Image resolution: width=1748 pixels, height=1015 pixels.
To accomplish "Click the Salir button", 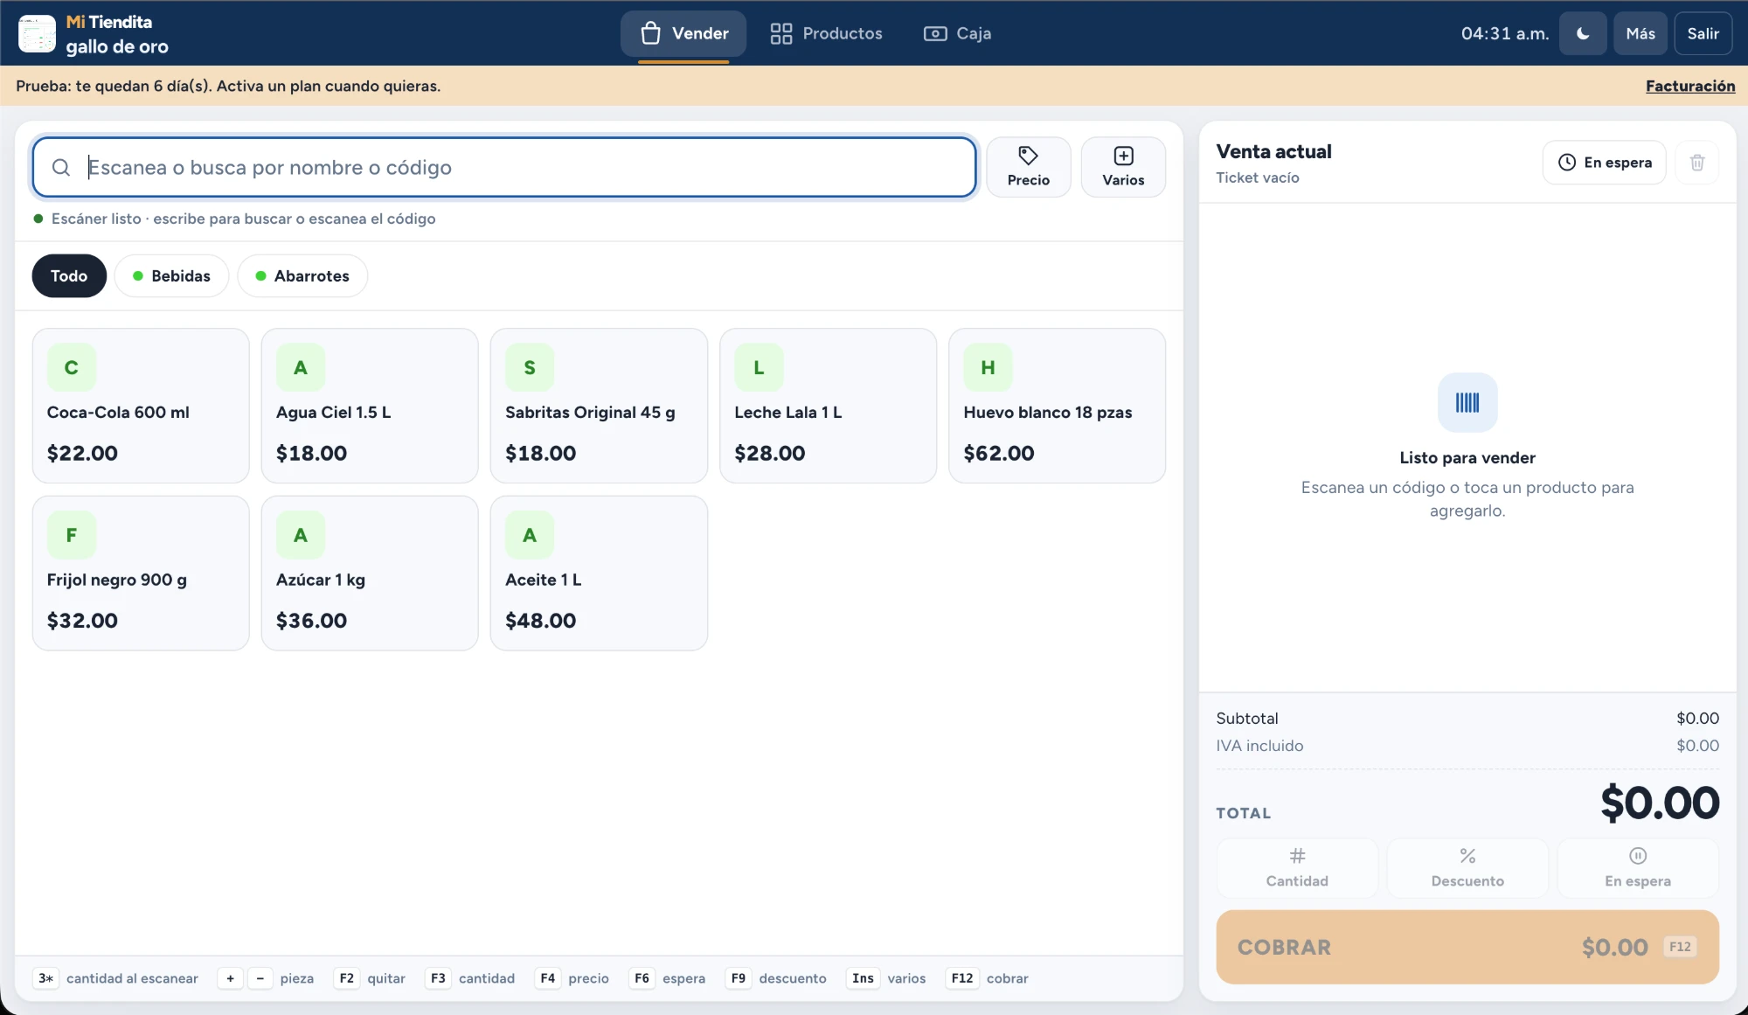I will click(1703, 33).
